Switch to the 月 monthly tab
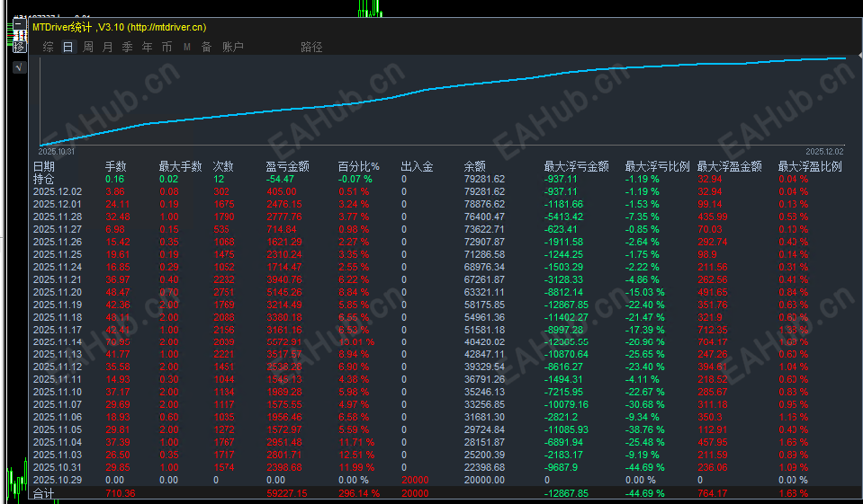The height and width of the screenshot is (504, 863). [x=108, y=48]
